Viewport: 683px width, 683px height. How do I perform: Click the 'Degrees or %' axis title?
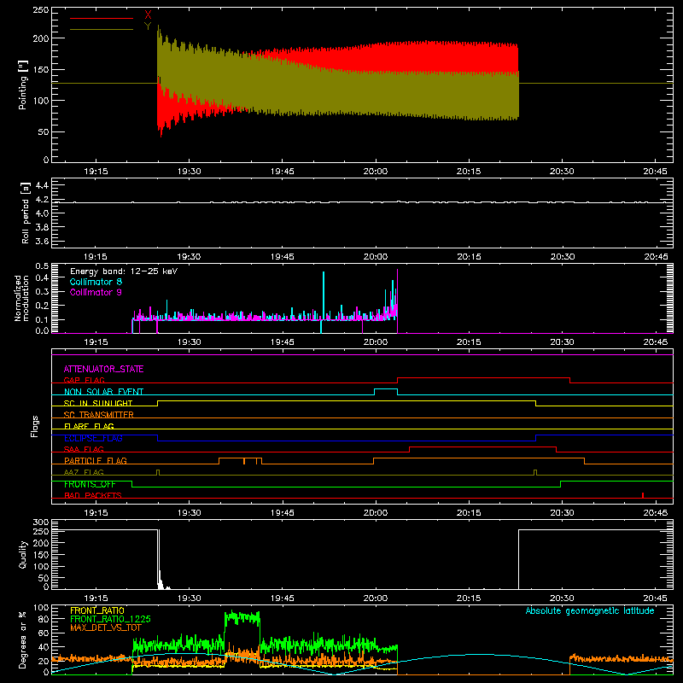pyautogui.click(x=23, y=639)
